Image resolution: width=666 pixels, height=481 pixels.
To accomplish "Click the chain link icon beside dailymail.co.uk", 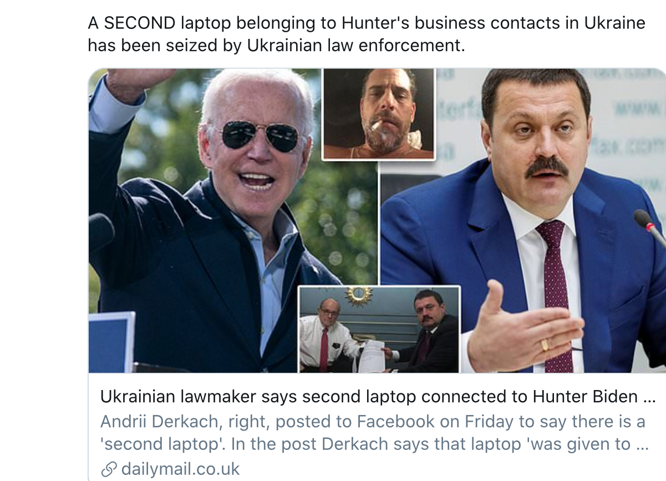I will (x=109, y=469).
